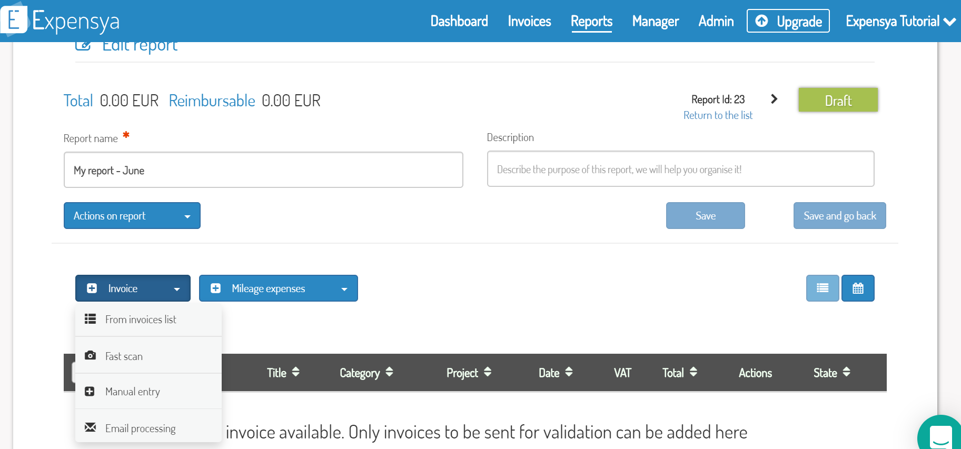Open Actions on report dropdown

[x=132, y=216]
